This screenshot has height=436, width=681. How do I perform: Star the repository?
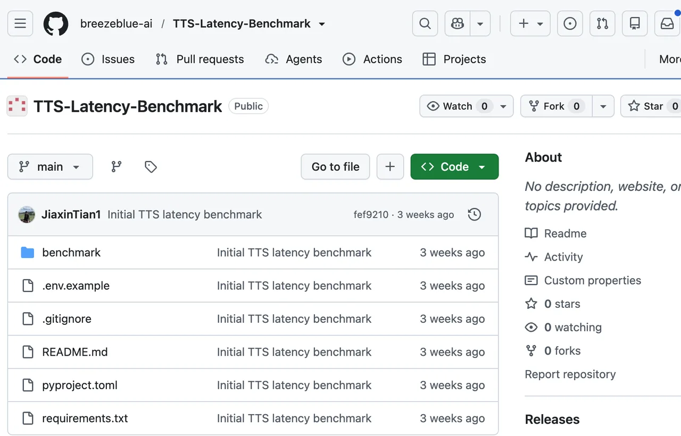pyautogui.click(x=651, y=106)
